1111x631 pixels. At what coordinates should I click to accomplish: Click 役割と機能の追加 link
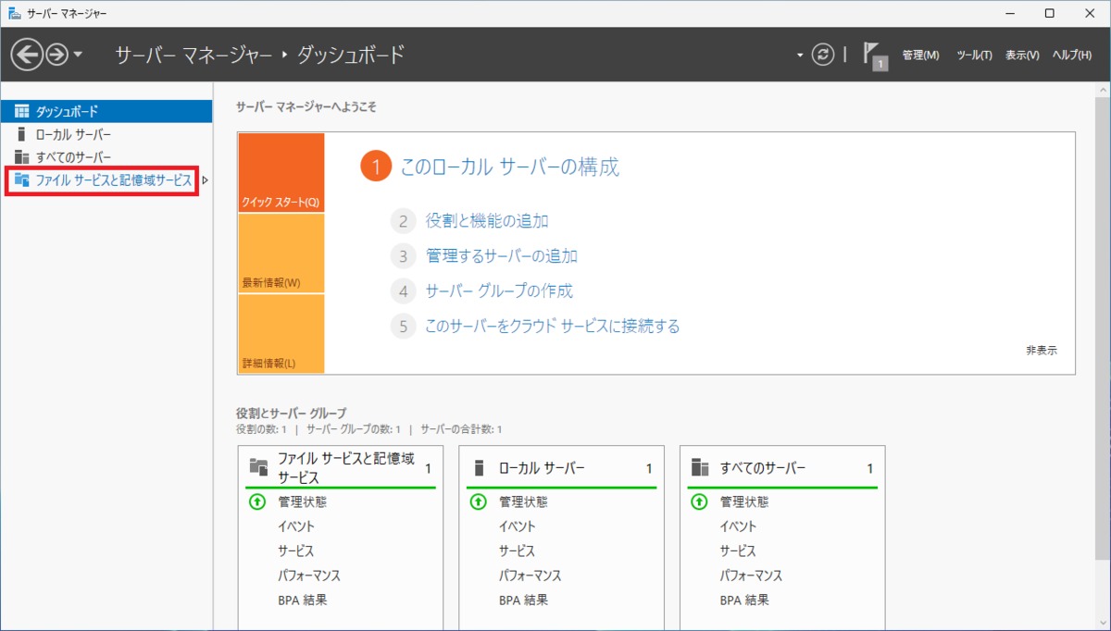point(487,221)
